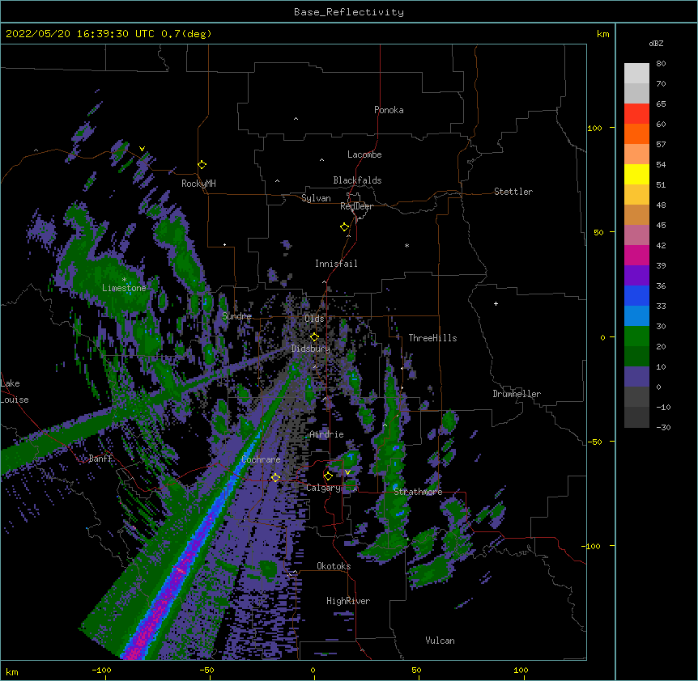Select the Vulcan label

(440, 641)
